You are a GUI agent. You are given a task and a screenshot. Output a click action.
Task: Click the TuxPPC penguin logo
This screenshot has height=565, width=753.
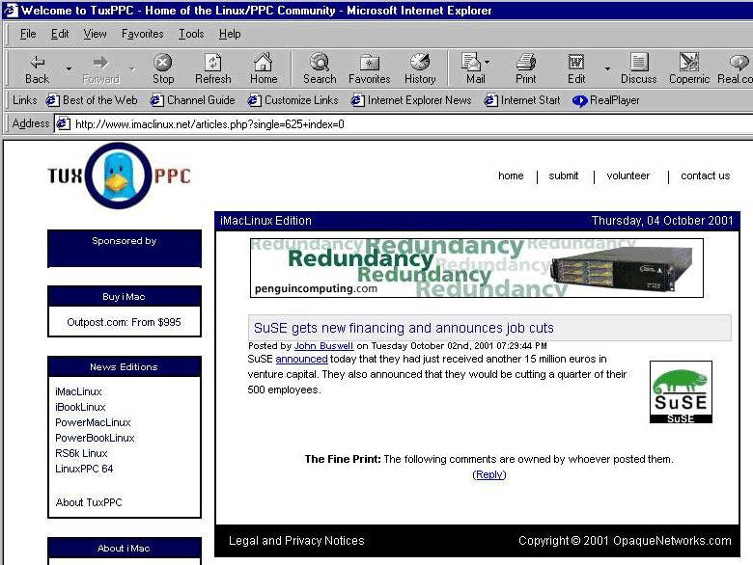click(119, 175)
